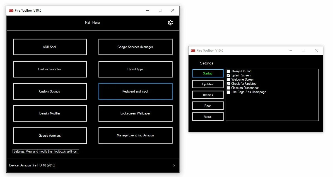Uncheck Check for Updates option
This screenshot has height=177, width=333.
pos(228,84)
